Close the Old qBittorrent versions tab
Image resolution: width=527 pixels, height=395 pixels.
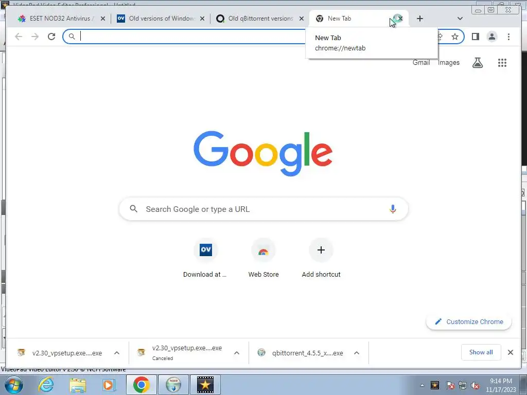click(302, 19)
